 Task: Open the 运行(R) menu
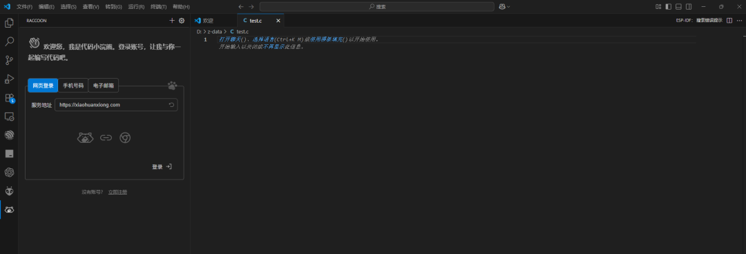pyautogui.click(x=136, y=7)
